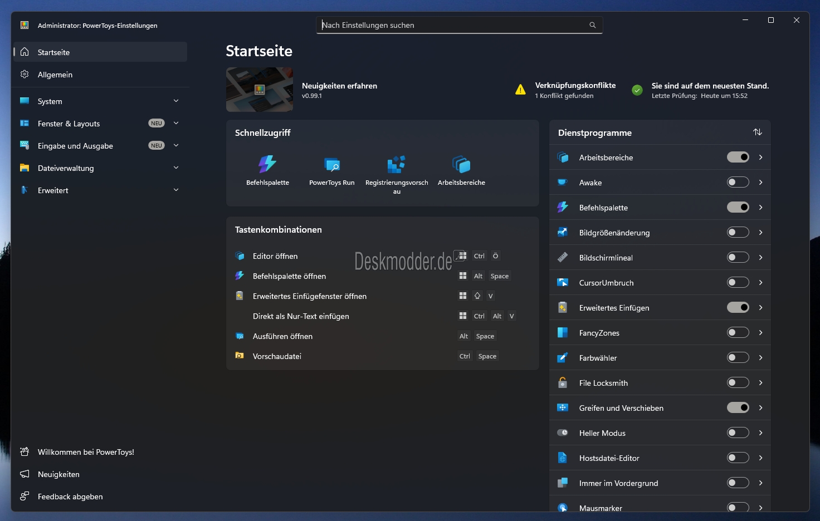Click the search magnifier icon

592,25
